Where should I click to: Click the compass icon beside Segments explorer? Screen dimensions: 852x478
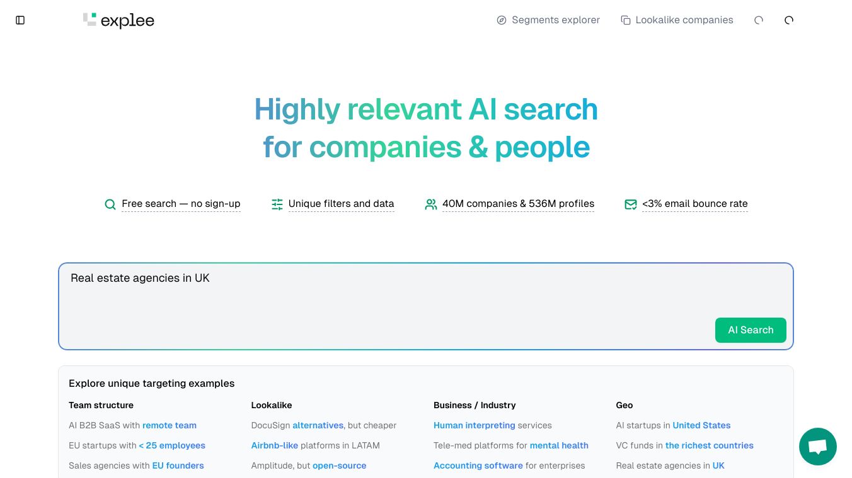[502, 20]
